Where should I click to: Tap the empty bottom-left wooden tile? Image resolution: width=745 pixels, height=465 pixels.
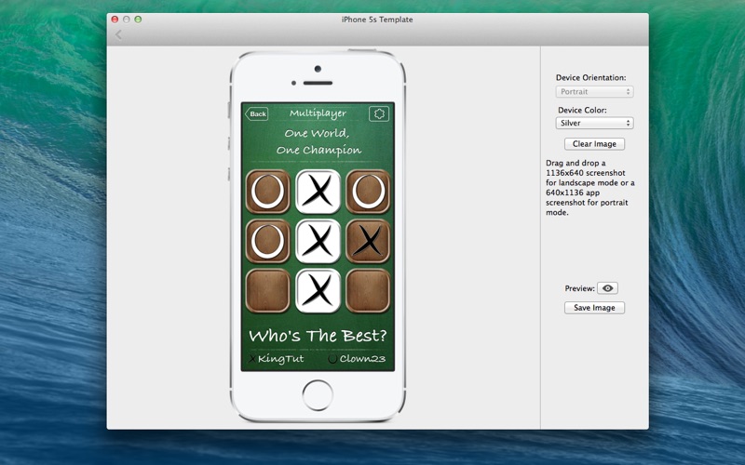pos(267,291)
